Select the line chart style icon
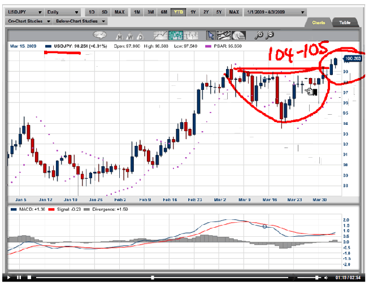369x286 pixels. tap(159, 35)
